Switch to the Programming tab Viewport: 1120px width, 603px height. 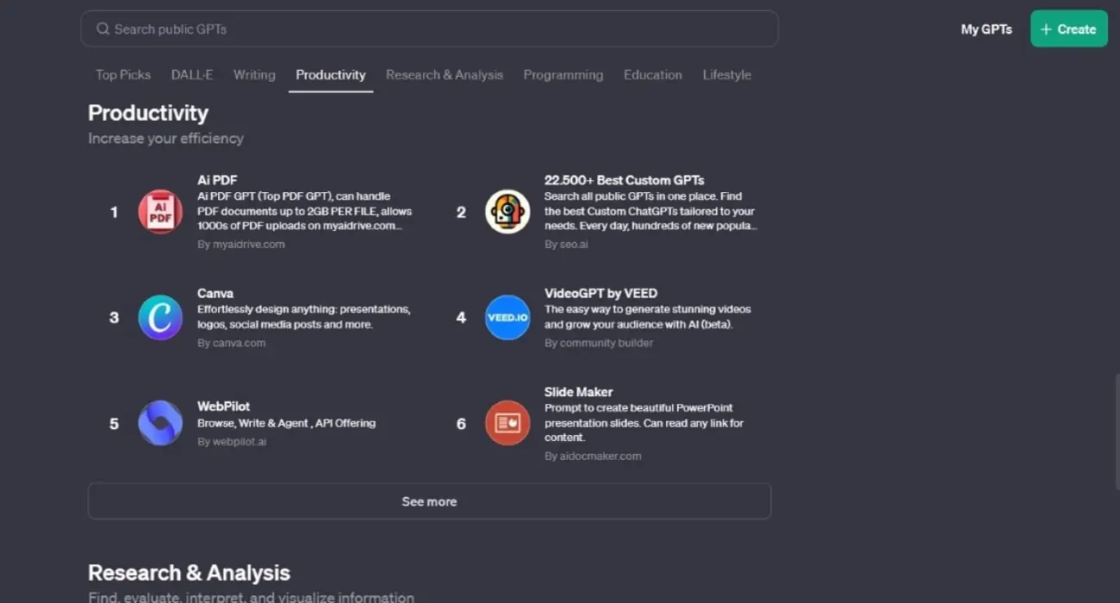click(563, 75)
